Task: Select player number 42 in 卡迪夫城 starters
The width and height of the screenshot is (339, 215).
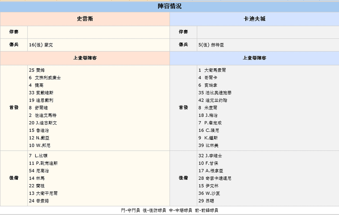Action: point(213,100)
